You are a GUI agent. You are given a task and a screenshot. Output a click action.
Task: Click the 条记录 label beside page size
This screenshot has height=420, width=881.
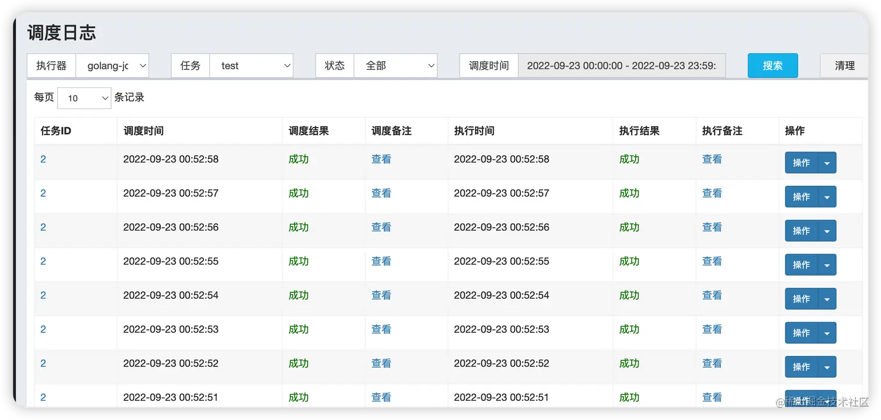point(129,97)
